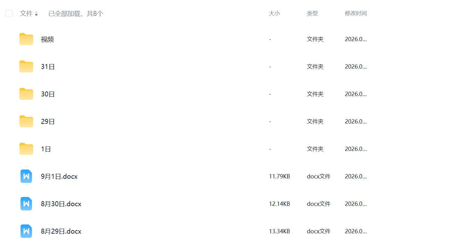Click the 1日 folder icon
This screenshot has width=456, height=247.
[26, 149]
